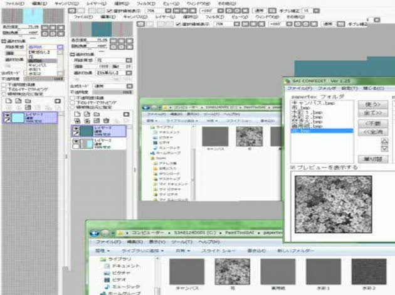Viewport: 395px width, 295px height.
Task: Open 合成モード dropdown in teal-navigator panel
Action: (x=129, y=86)
